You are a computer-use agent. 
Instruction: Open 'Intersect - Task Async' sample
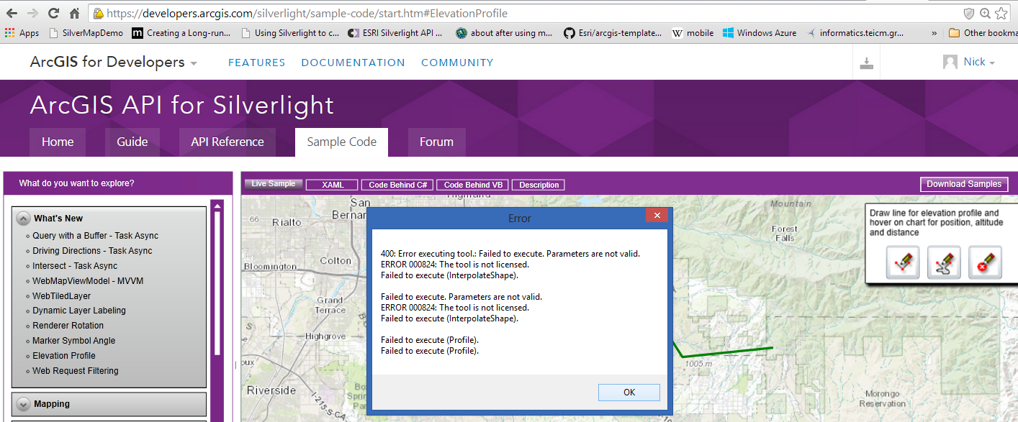pos(75,266)
